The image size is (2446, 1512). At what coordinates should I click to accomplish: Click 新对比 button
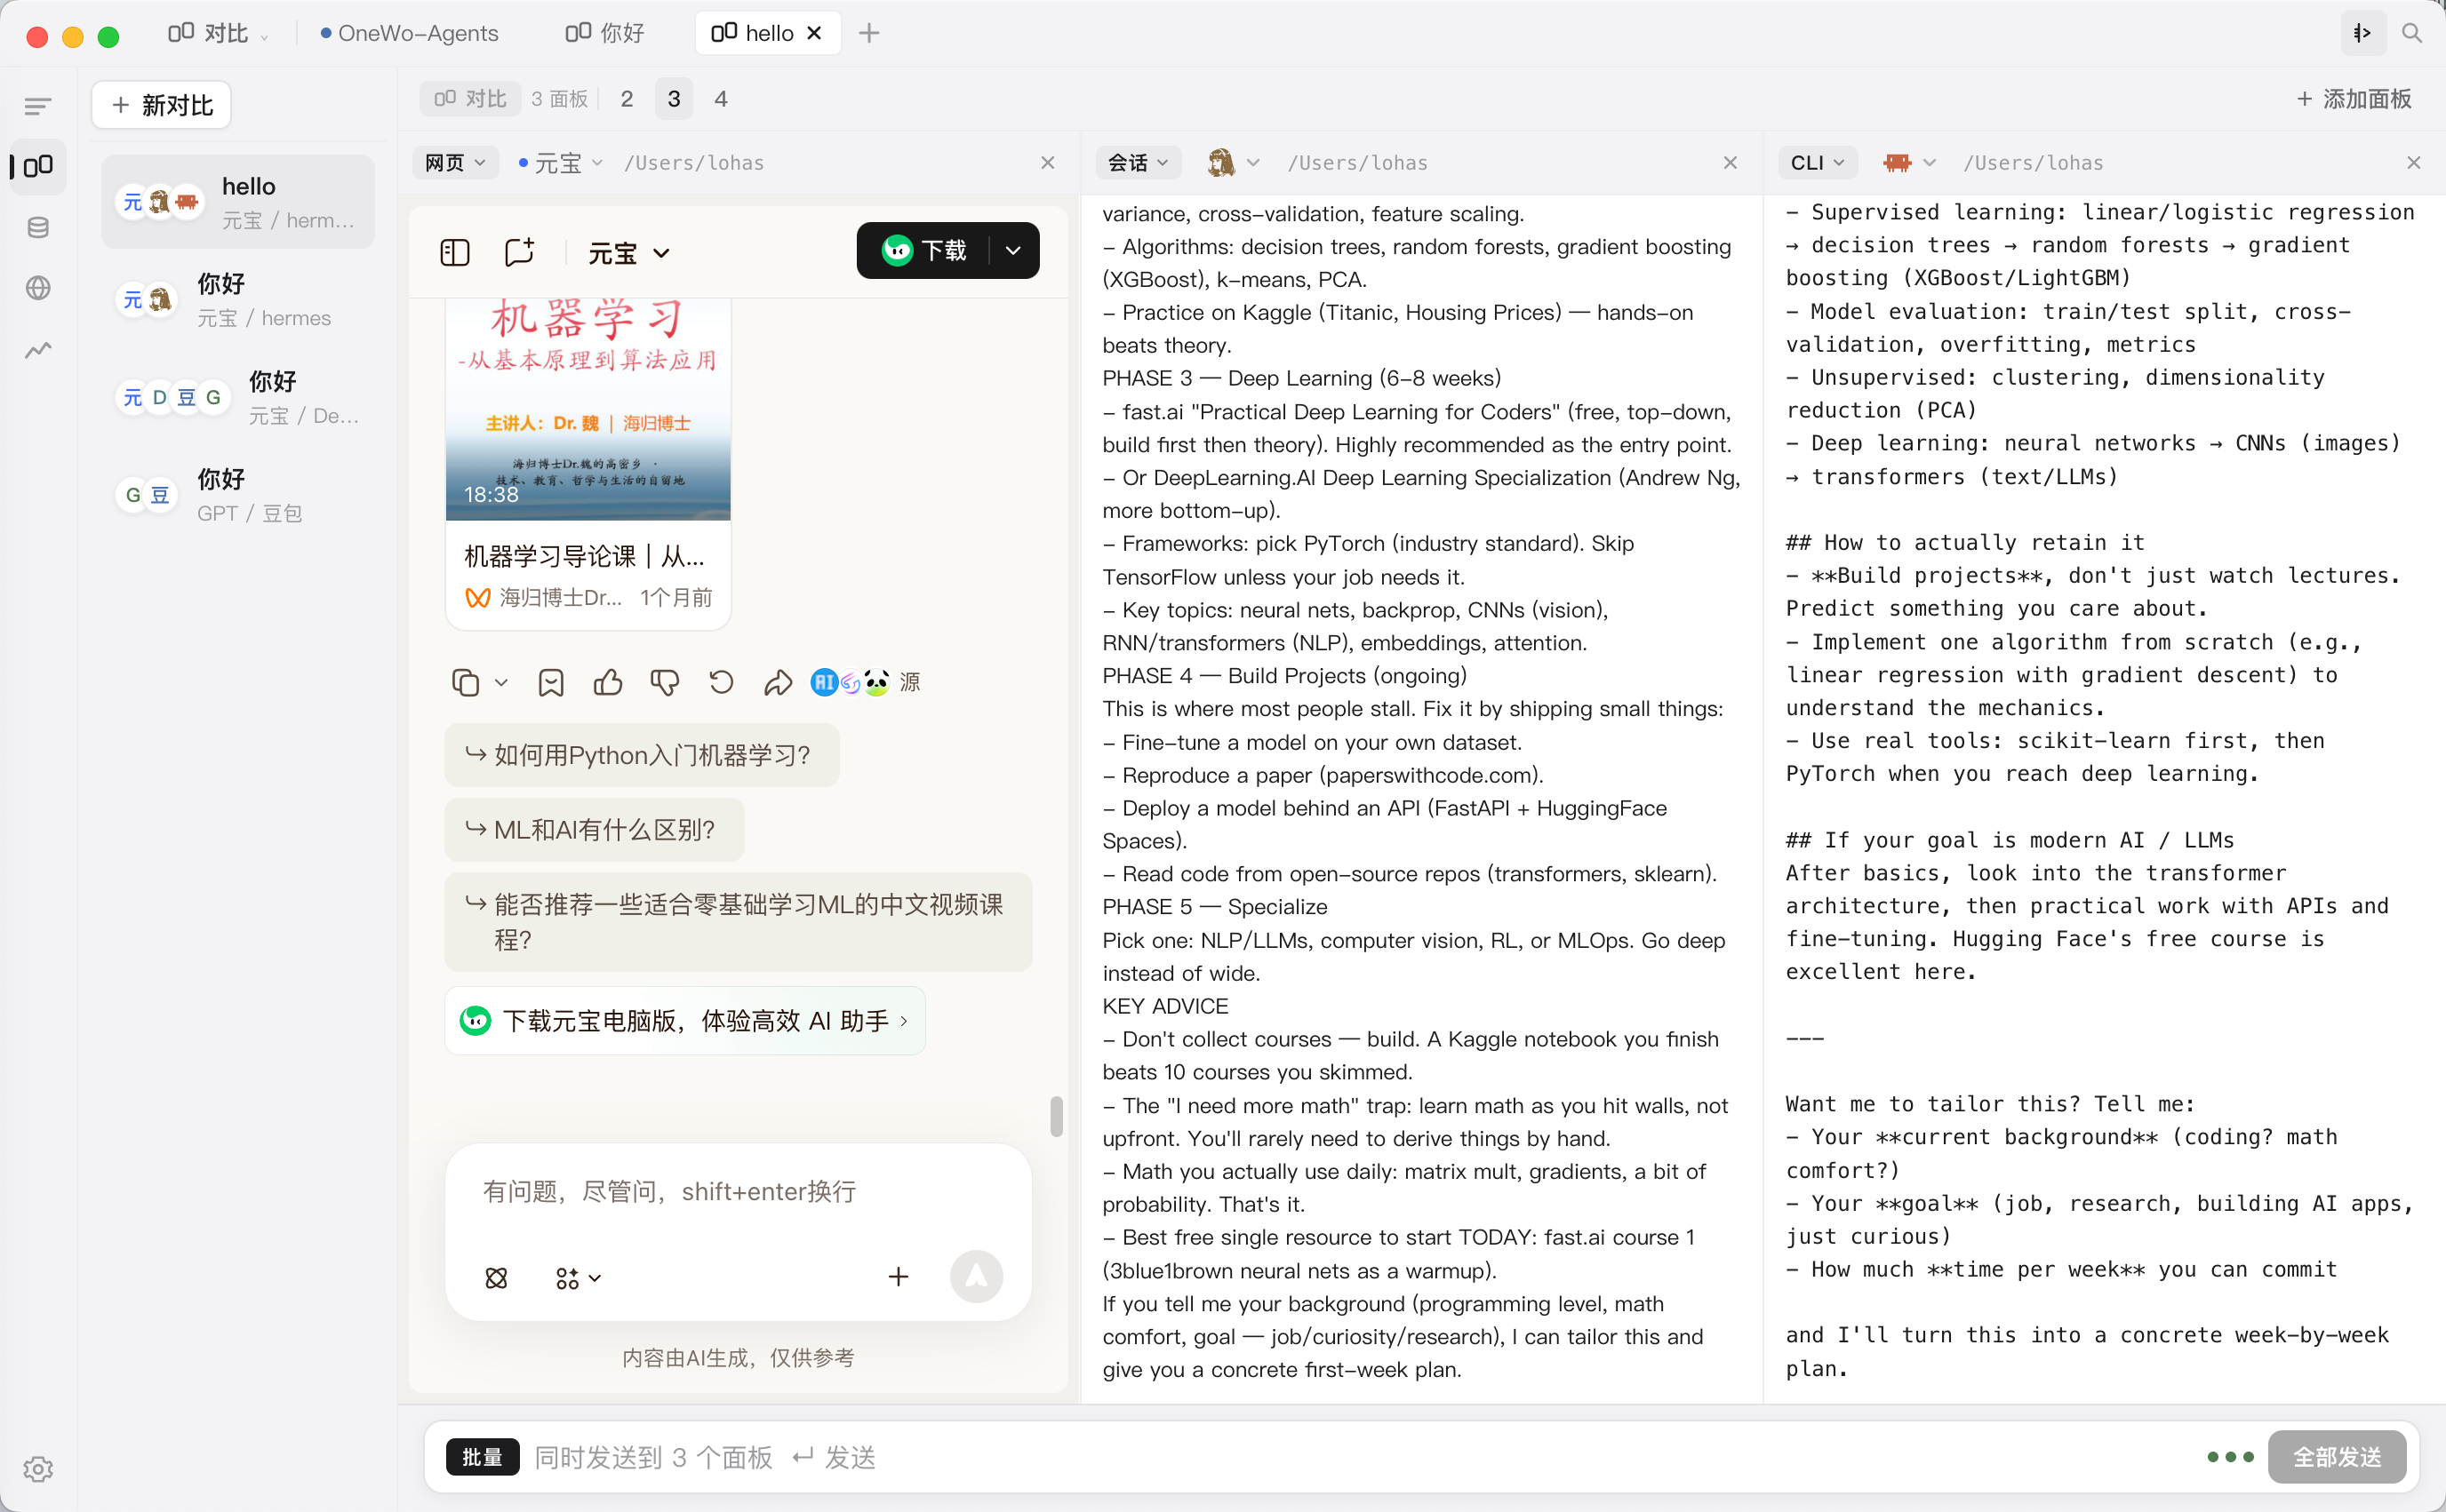tap(161, 104)
